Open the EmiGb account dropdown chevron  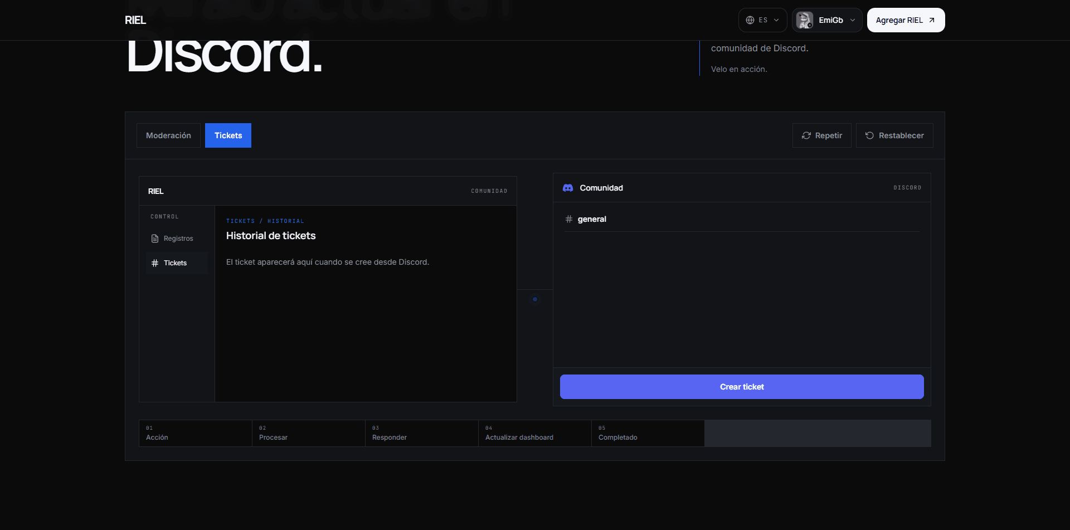tap(852, 20)
